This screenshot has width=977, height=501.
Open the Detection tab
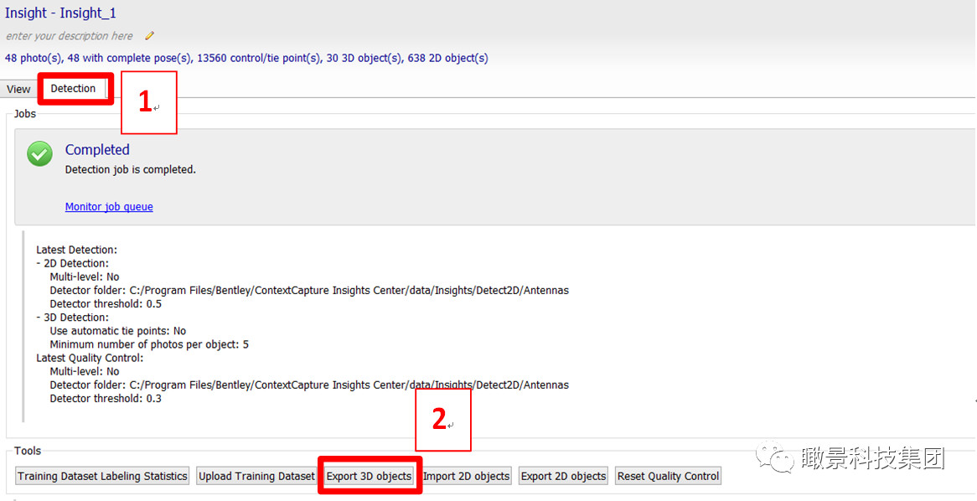[x=73, y=89]
